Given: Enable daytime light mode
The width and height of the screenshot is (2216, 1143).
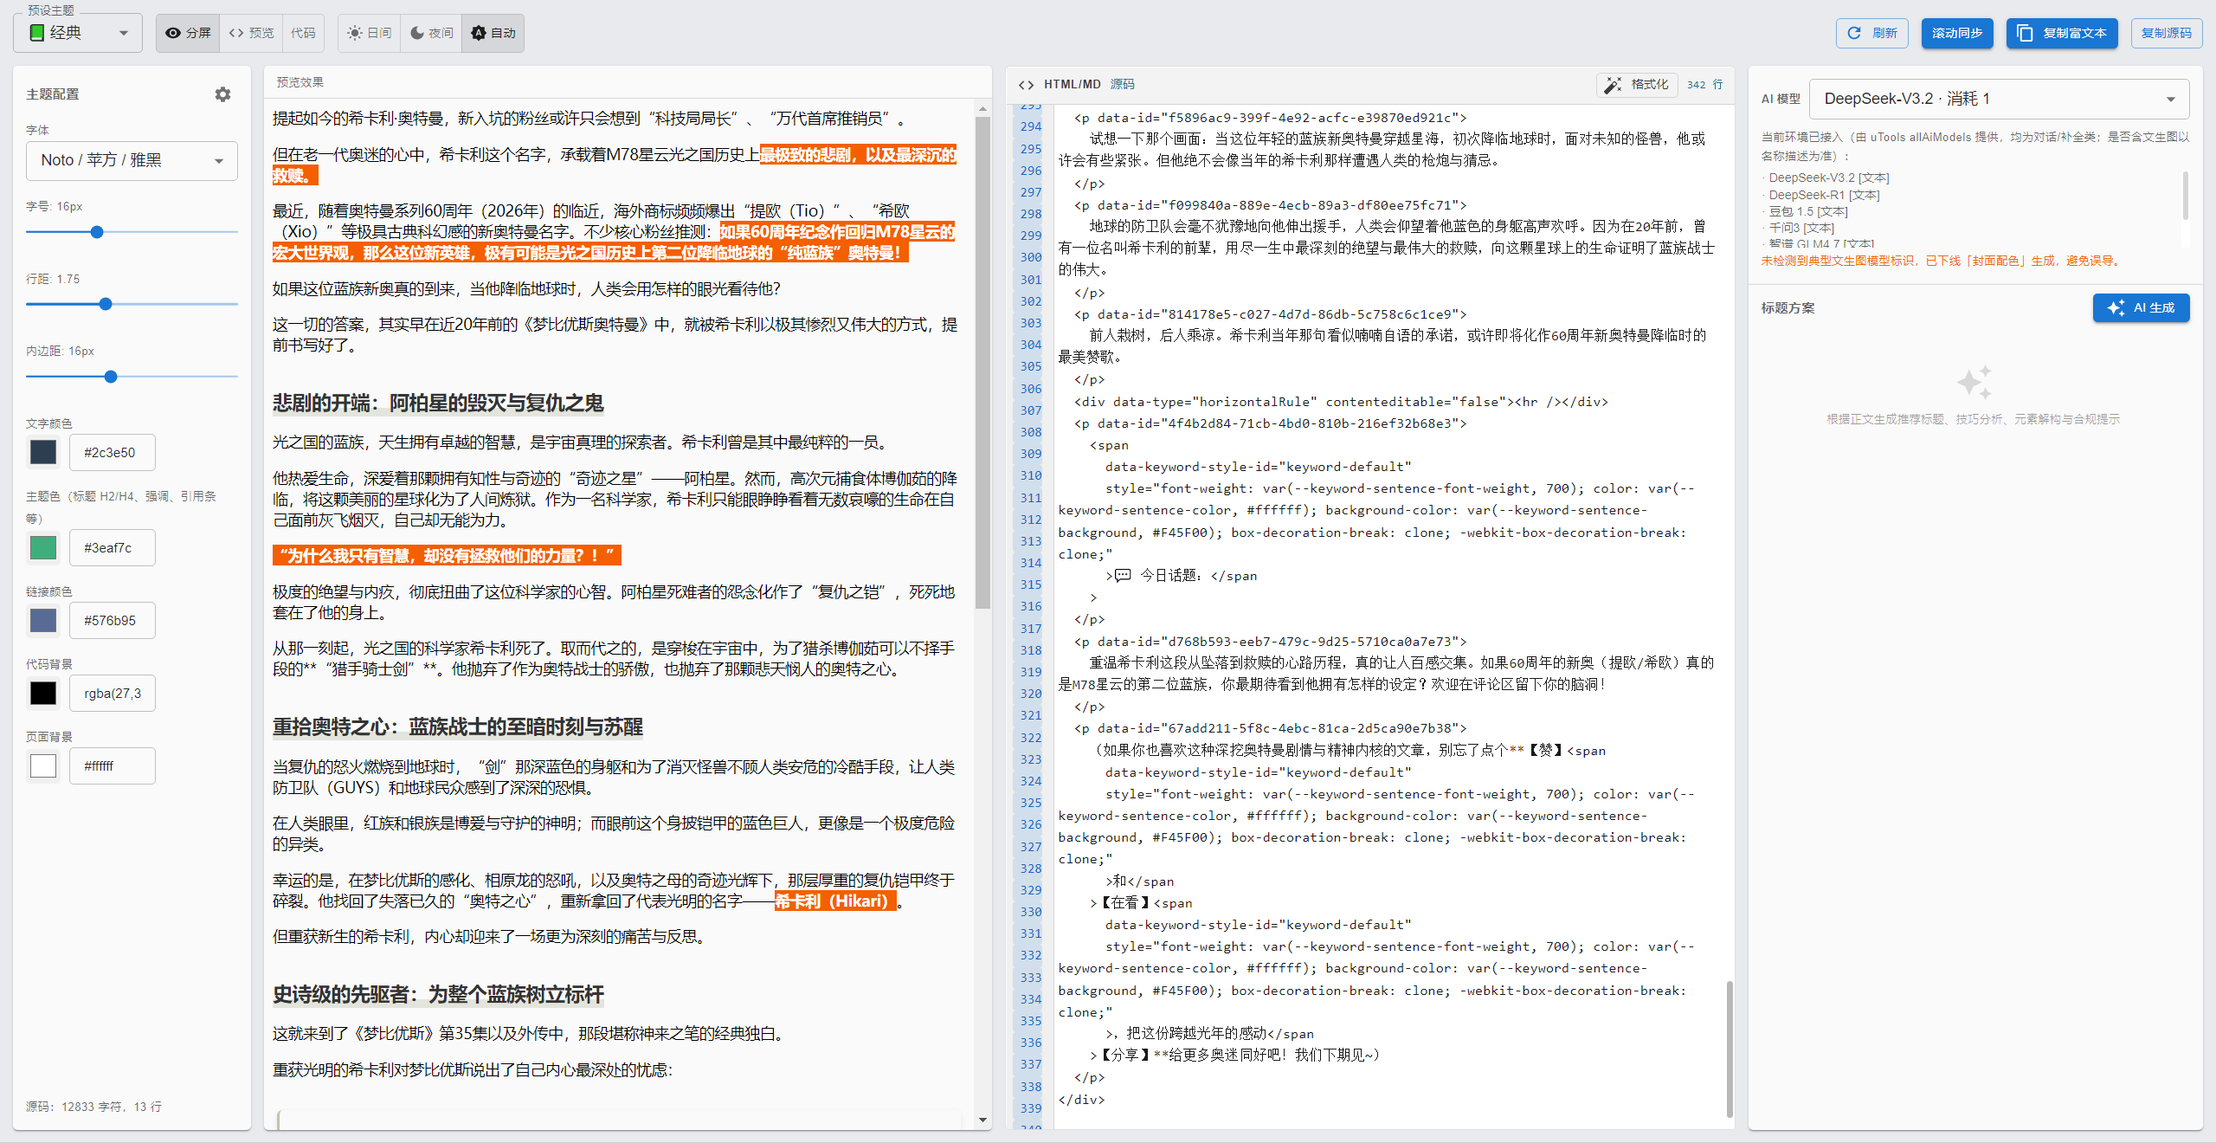Looking at the screenshot, I should coord(369,33).
